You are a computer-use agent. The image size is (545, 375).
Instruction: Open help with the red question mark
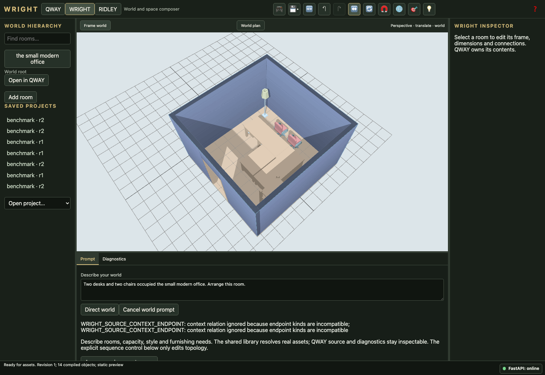[535, 9]
